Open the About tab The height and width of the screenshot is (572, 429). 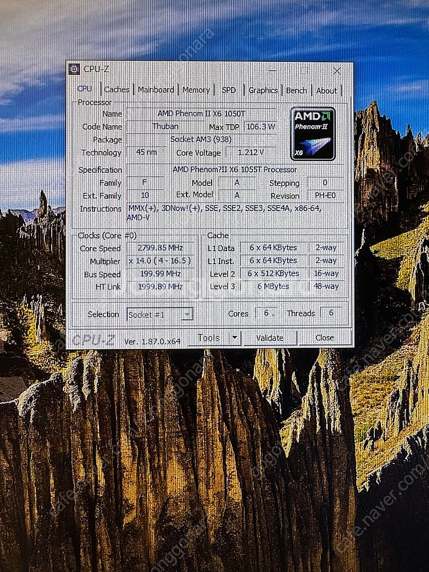327,90
